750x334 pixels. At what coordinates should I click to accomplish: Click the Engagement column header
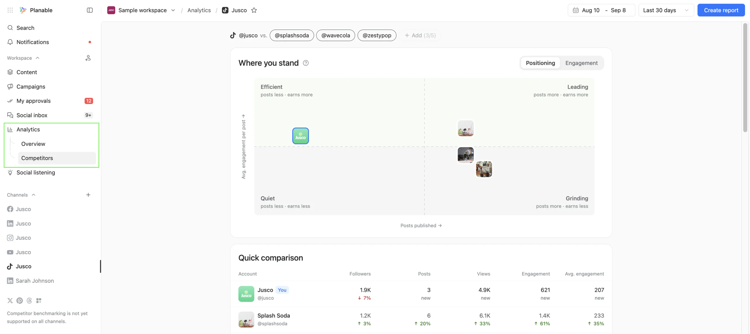click(x=536, y=274)
